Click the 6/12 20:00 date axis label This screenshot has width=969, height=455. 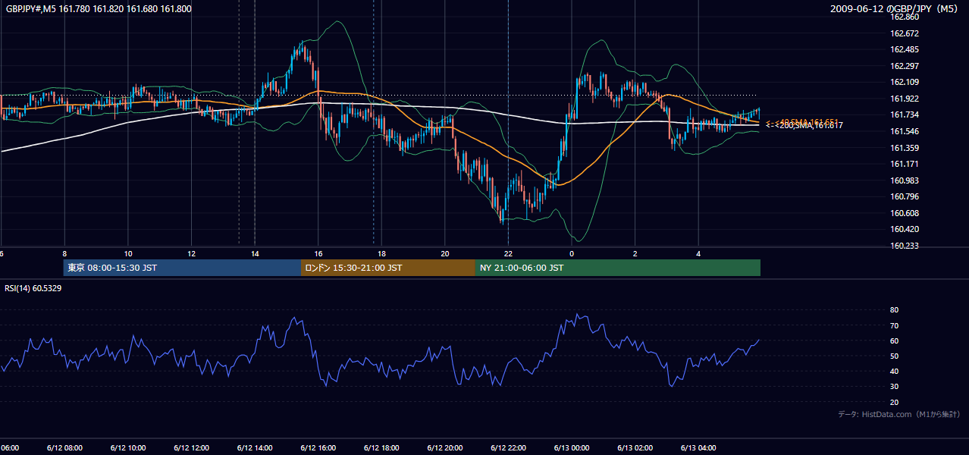point(444,448)
